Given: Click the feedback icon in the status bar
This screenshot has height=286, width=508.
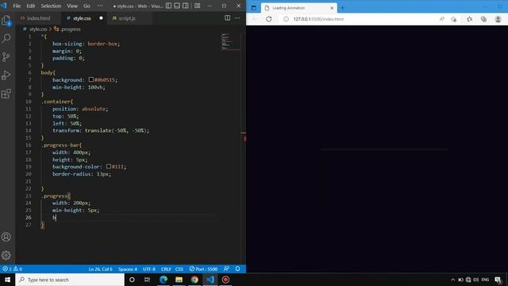Looking at the screenshot, I should point(226,269).
